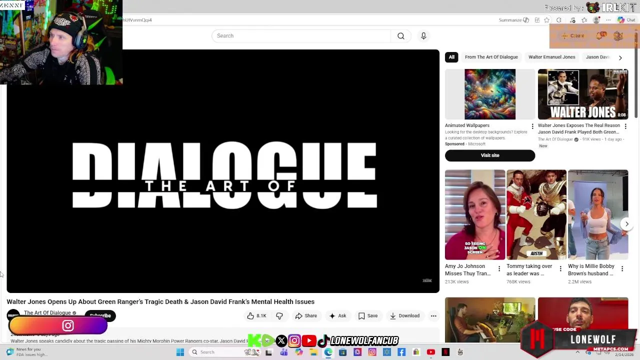Click Summarize in the address bar

[513, 20]
